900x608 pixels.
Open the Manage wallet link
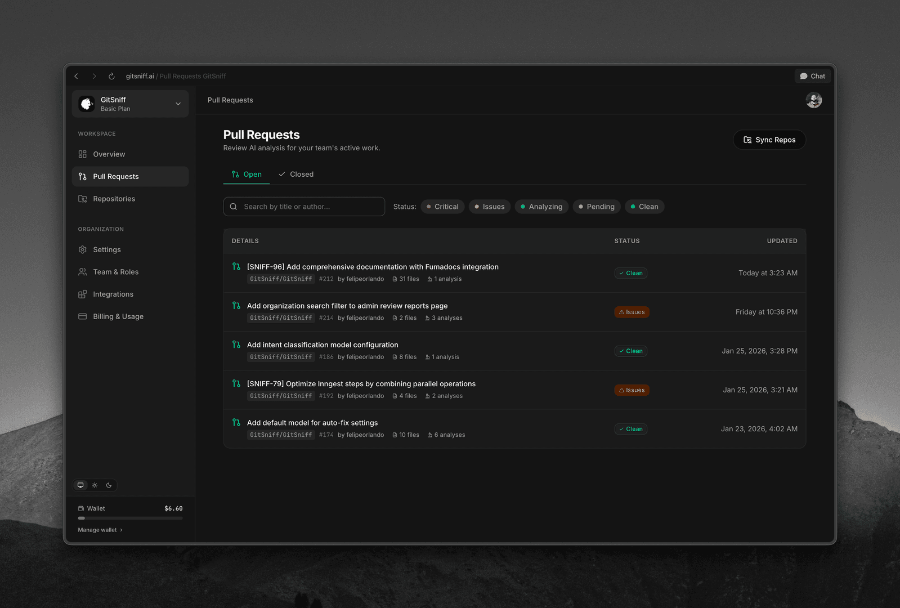100,530
